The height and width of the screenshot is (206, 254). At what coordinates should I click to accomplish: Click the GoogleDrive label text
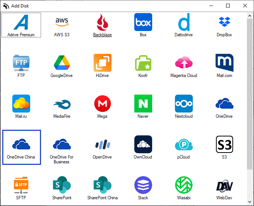[x=62, y=76]
